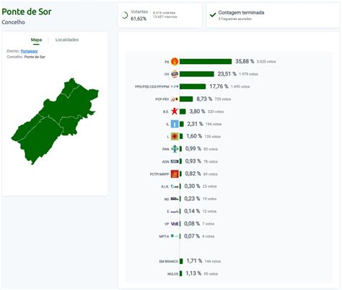Viewport: 342px width, 290px height.
Task: Select the Mapa tab
Action: tap(36, 40)
